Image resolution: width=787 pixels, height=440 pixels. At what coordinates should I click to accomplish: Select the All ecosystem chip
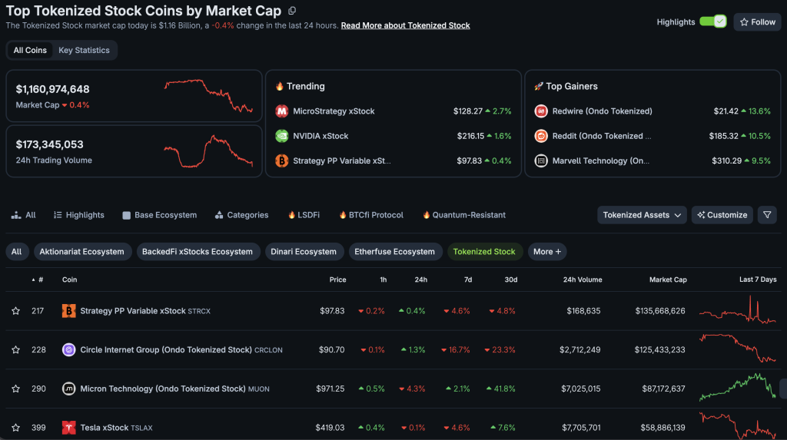coord(17,252)
